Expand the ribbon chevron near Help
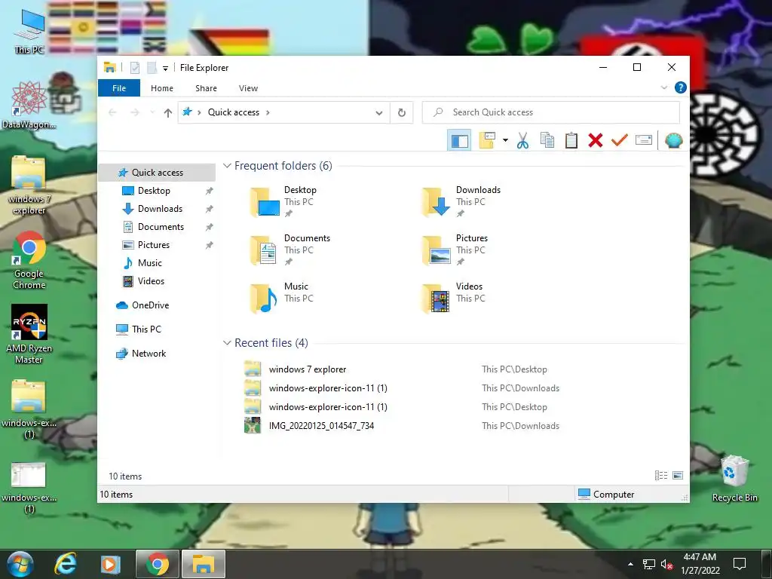Viewport: 772px width, 579px height. tap(663, 87)
